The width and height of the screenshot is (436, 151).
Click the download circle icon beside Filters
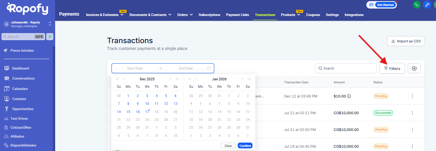point(414,68)
